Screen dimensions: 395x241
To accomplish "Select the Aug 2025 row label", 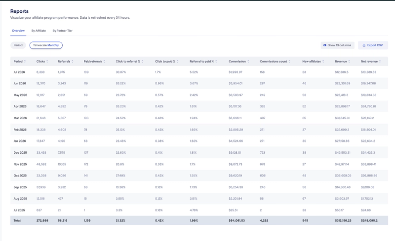I will (x=20, y=199).
